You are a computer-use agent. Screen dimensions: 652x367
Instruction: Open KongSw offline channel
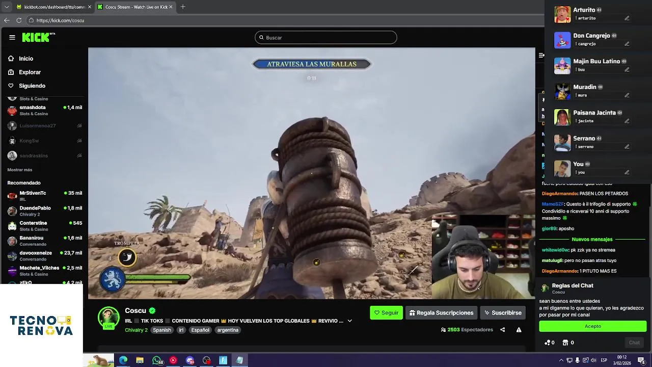point(45,141)
